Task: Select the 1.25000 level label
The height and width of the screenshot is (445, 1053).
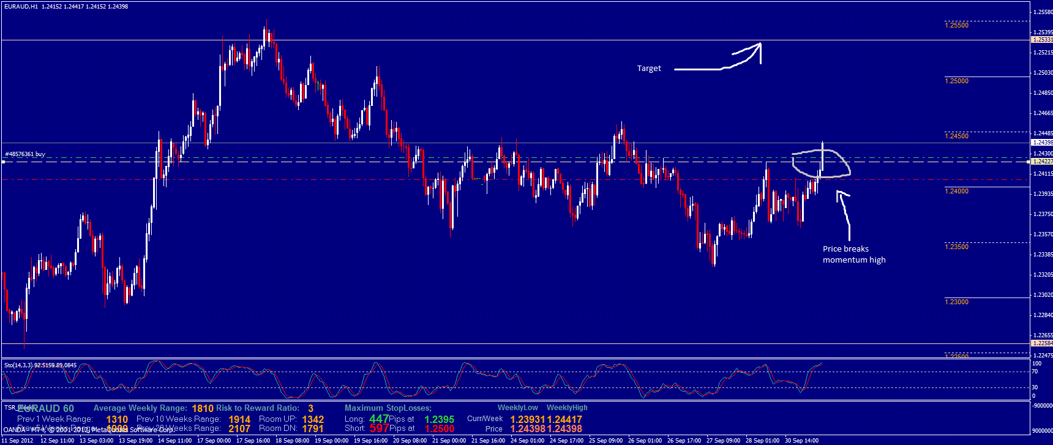Action: tap(956, 81)
